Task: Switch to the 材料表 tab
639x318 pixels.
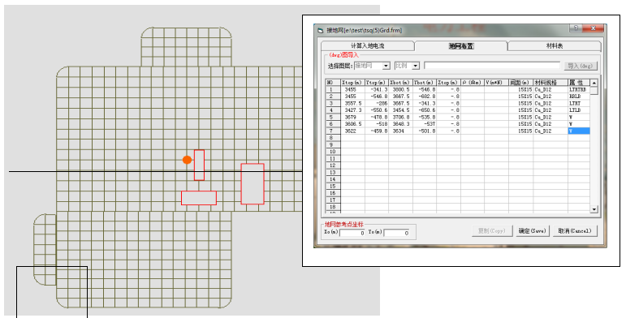Action: coord(555,46)
